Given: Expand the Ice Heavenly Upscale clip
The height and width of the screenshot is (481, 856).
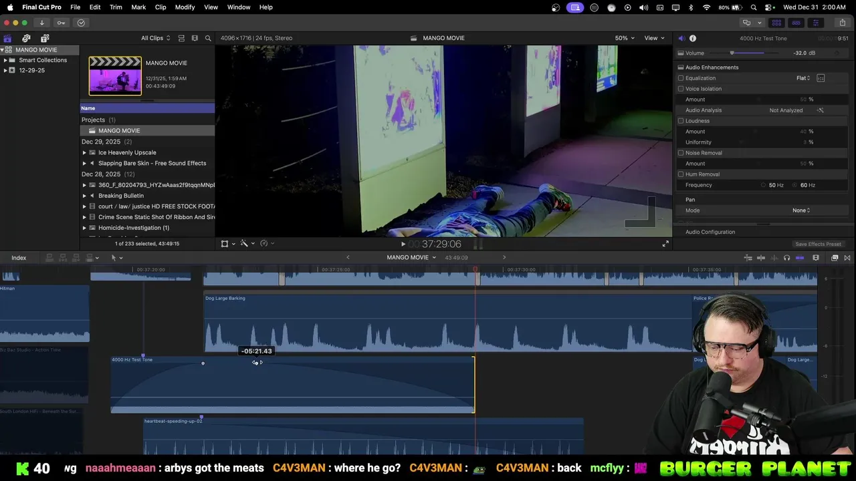Looking at the screenshot, I should click(x=84, y=152).
